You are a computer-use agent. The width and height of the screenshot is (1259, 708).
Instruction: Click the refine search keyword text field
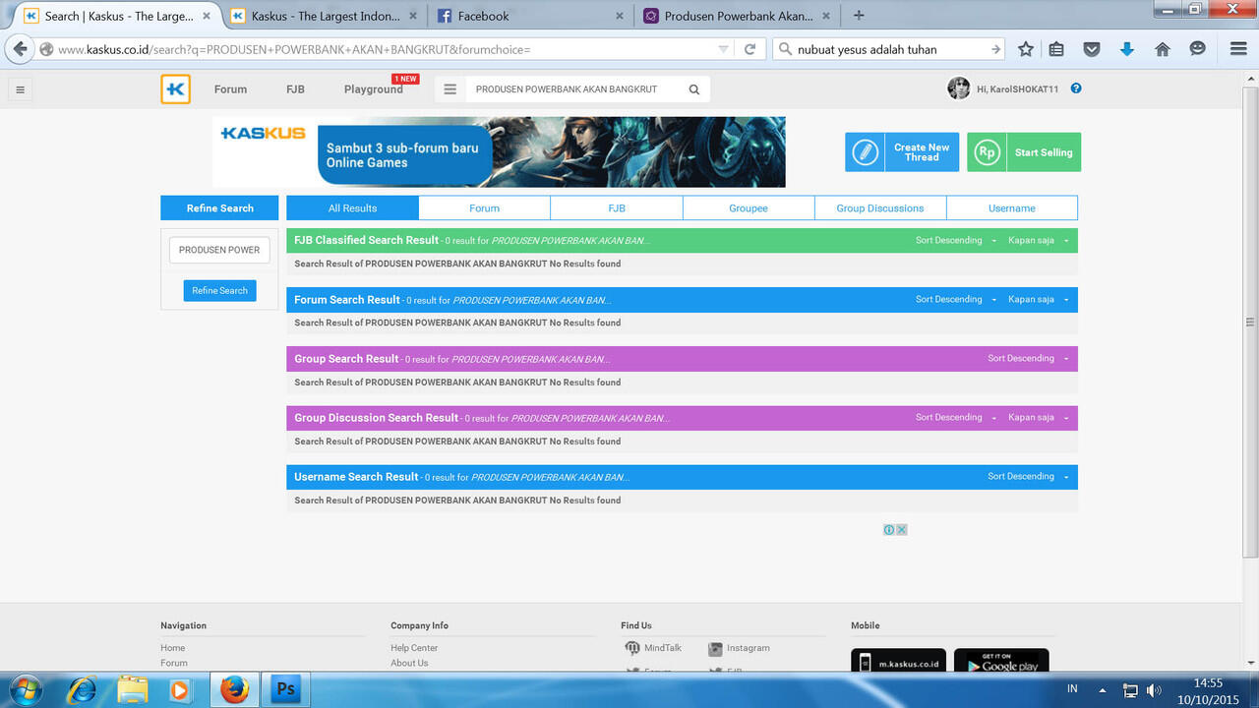[219, 250]
